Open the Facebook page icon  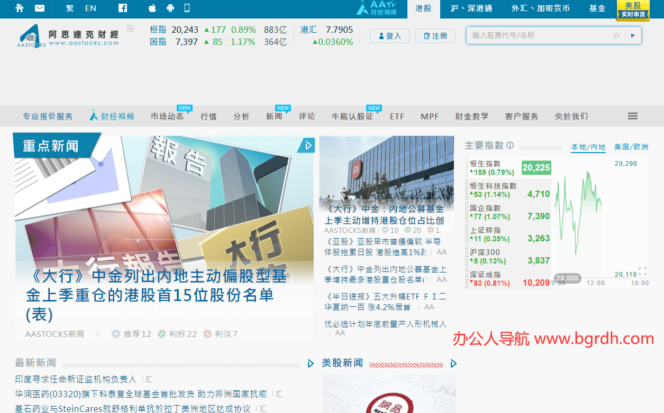point(123,8)
